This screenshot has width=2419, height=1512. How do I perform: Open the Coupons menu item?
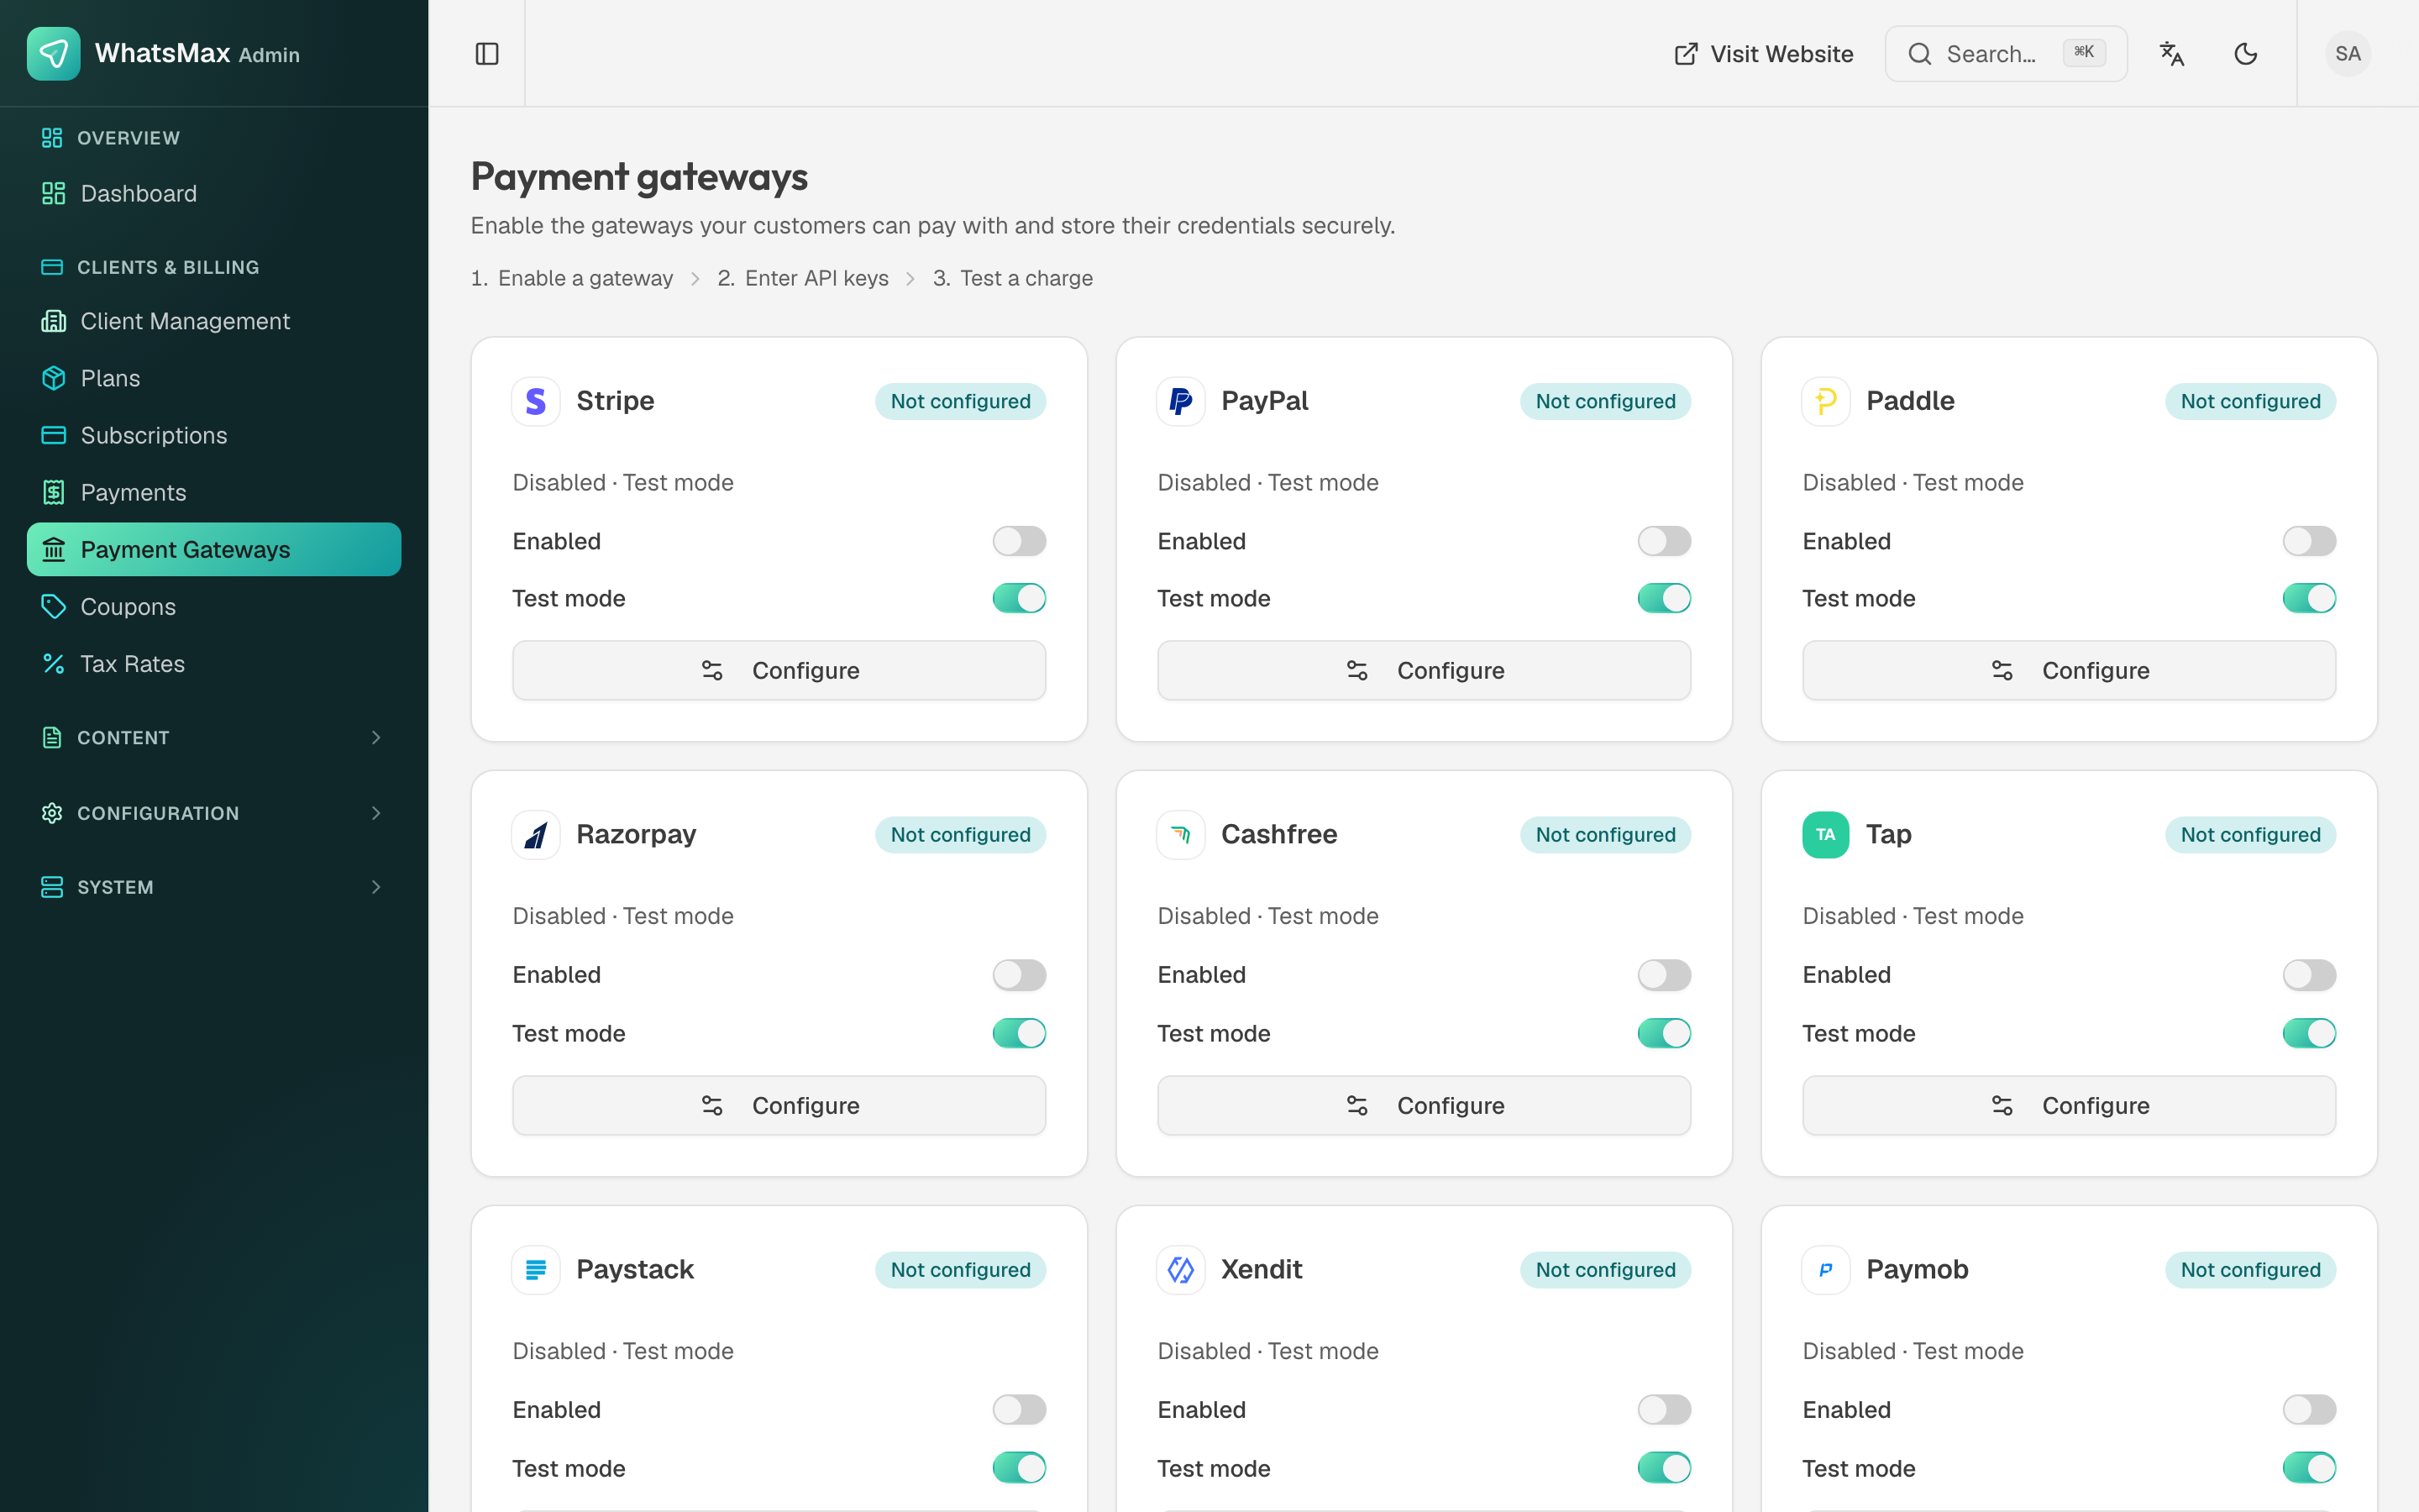pos(214,606)
